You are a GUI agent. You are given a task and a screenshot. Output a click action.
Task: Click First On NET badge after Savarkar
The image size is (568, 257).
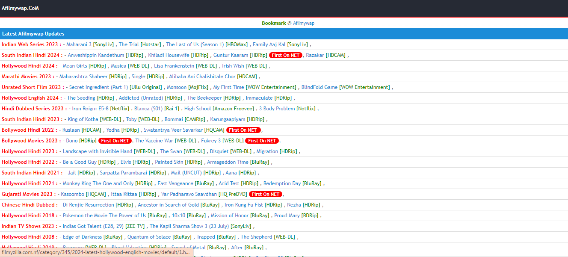point(243,130)
